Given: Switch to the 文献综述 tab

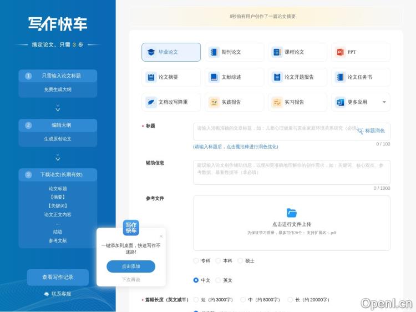Looking at the screenshot, I should 234,77.
